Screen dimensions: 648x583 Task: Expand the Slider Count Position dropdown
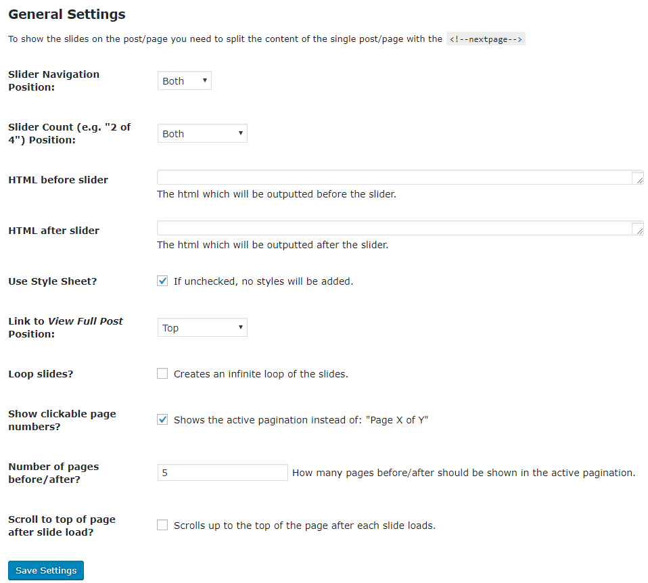202,134
